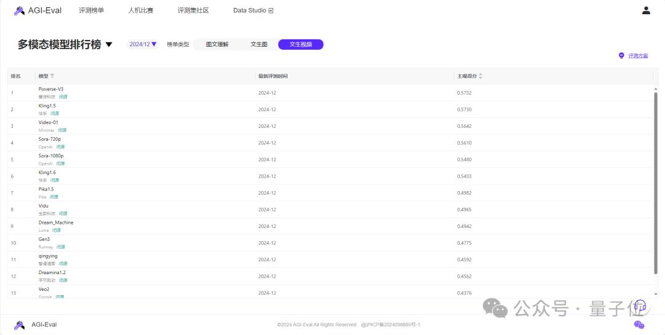
Task: Click the 模型 column header
Action: click(43, 76)
